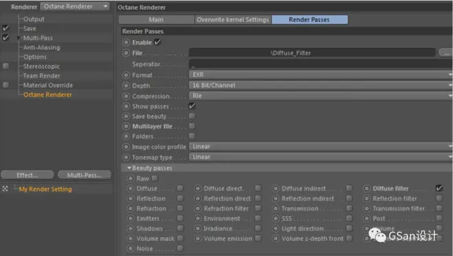This screenshot has width=453, height=256.
Task: Click the animation dot beside SSS
Action: tap(276, 218)
